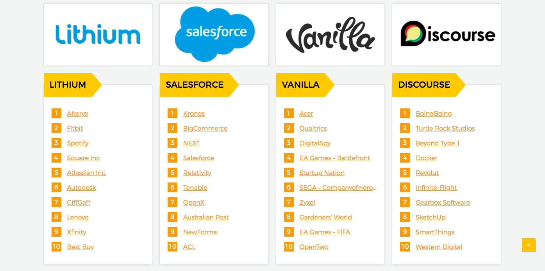The height and width of the screenshot is (271, 545).
Task: Open the Spotify community link
Action: [78, 143]
